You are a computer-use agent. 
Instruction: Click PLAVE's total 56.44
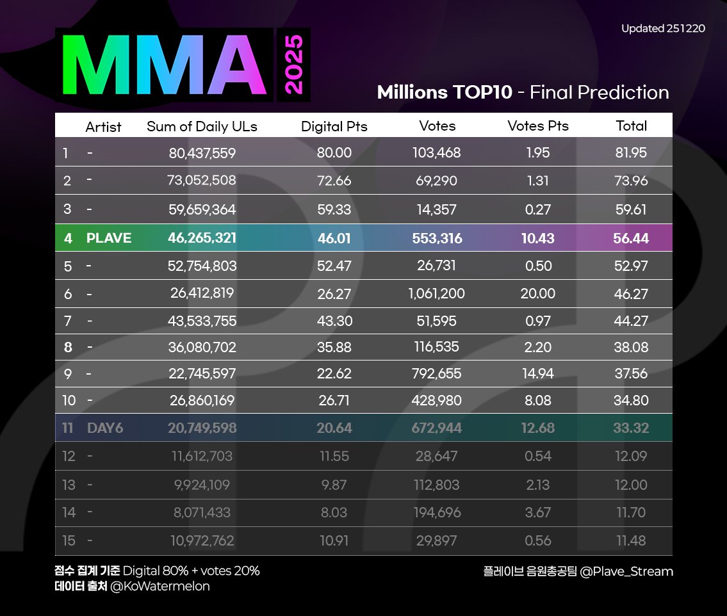[x=631, y=238]
